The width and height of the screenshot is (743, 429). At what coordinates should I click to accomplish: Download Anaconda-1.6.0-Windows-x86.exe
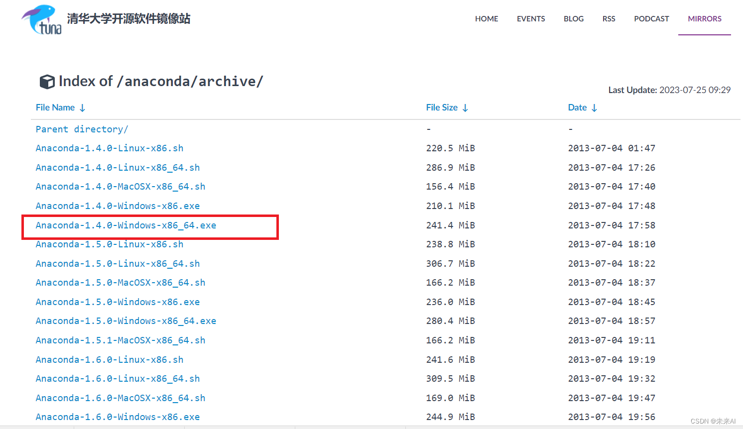point(118,417)
